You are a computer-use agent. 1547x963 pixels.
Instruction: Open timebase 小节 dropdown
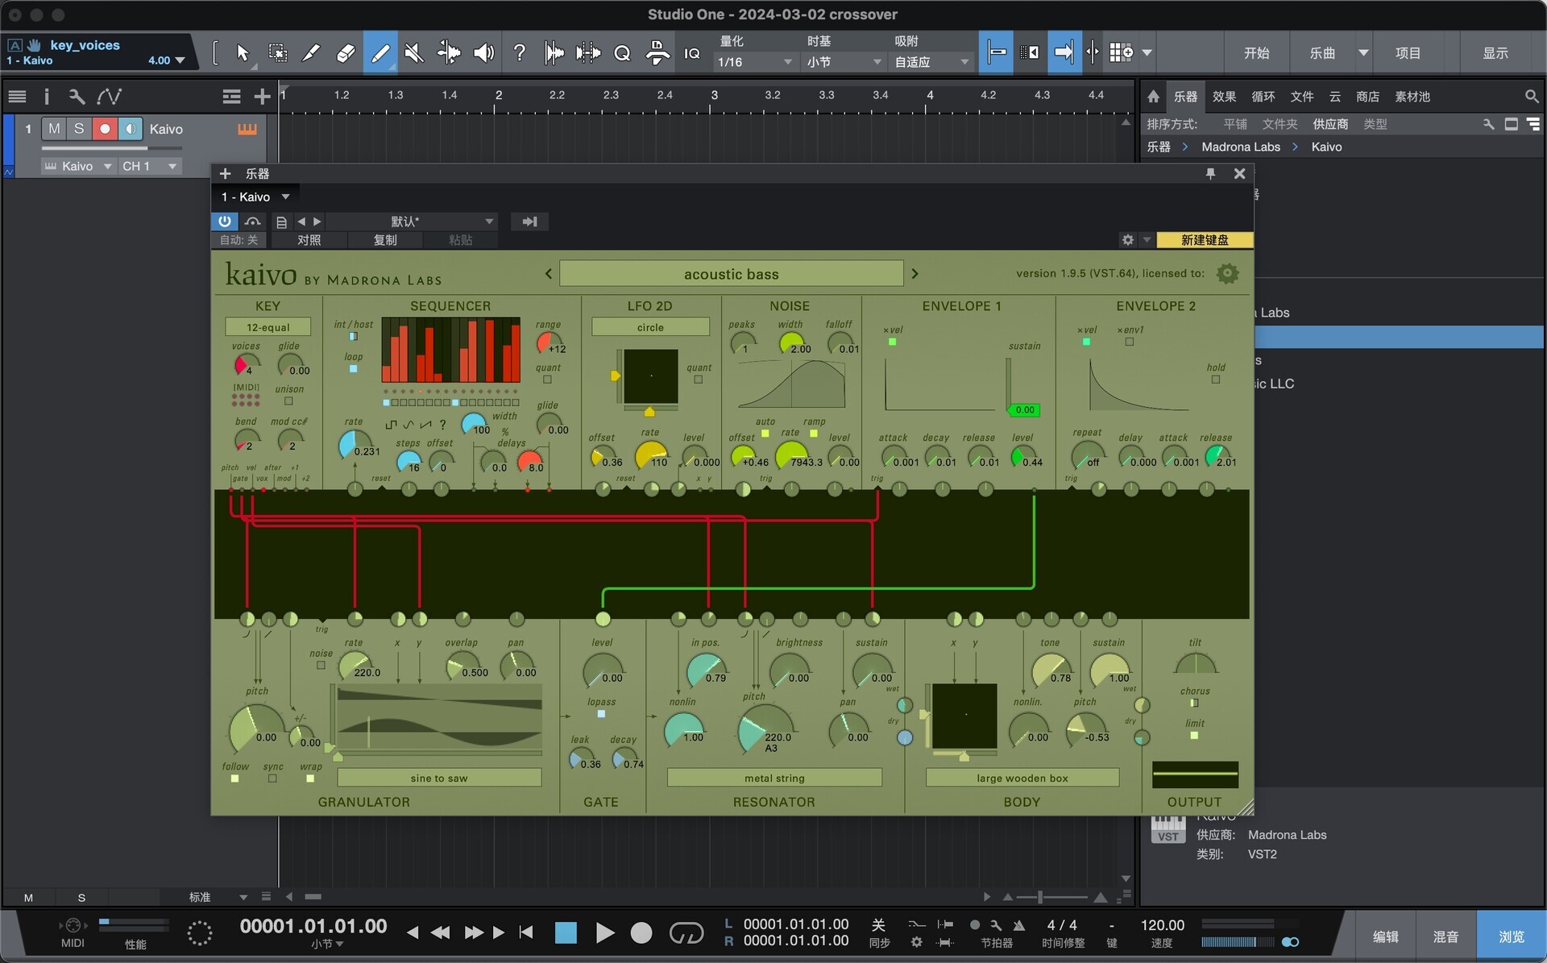(x=843, y=62)
